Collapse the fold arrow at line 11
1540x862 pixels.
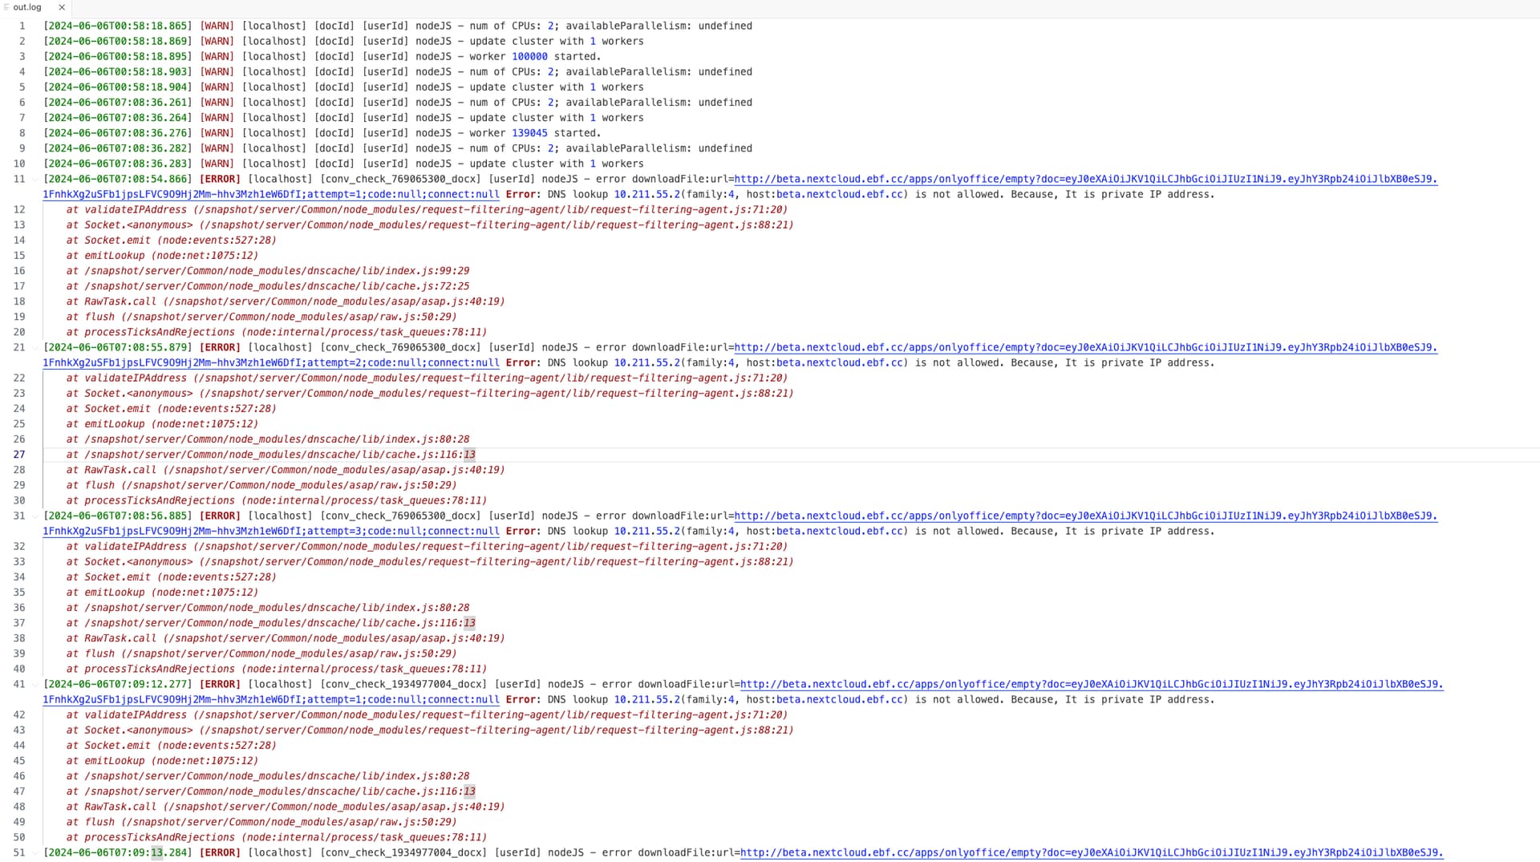tap(34, 180)
